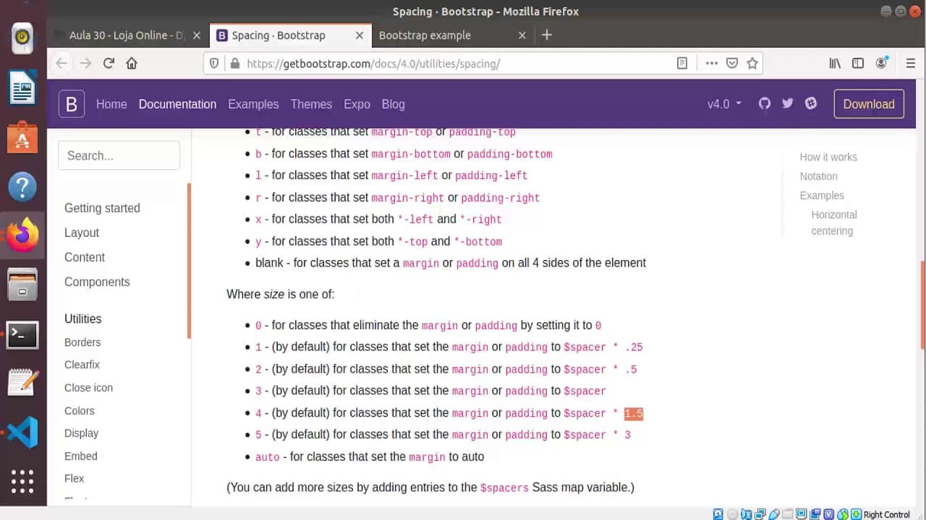Image resolution: width=926 pixels, height=520 pixels.
Task: Go forward one page in Firefox
Action: 85,64
